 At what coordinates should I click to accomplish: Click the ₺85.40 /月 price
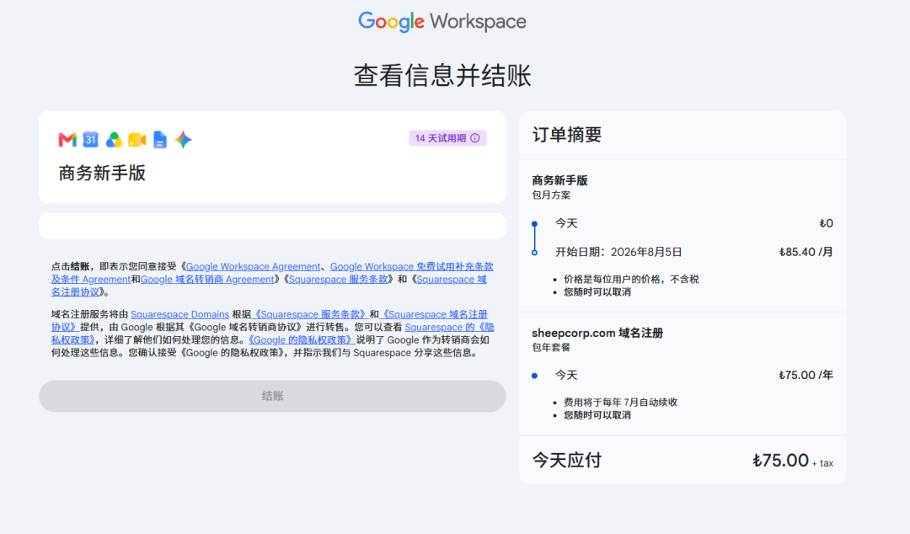pos(806,252)
